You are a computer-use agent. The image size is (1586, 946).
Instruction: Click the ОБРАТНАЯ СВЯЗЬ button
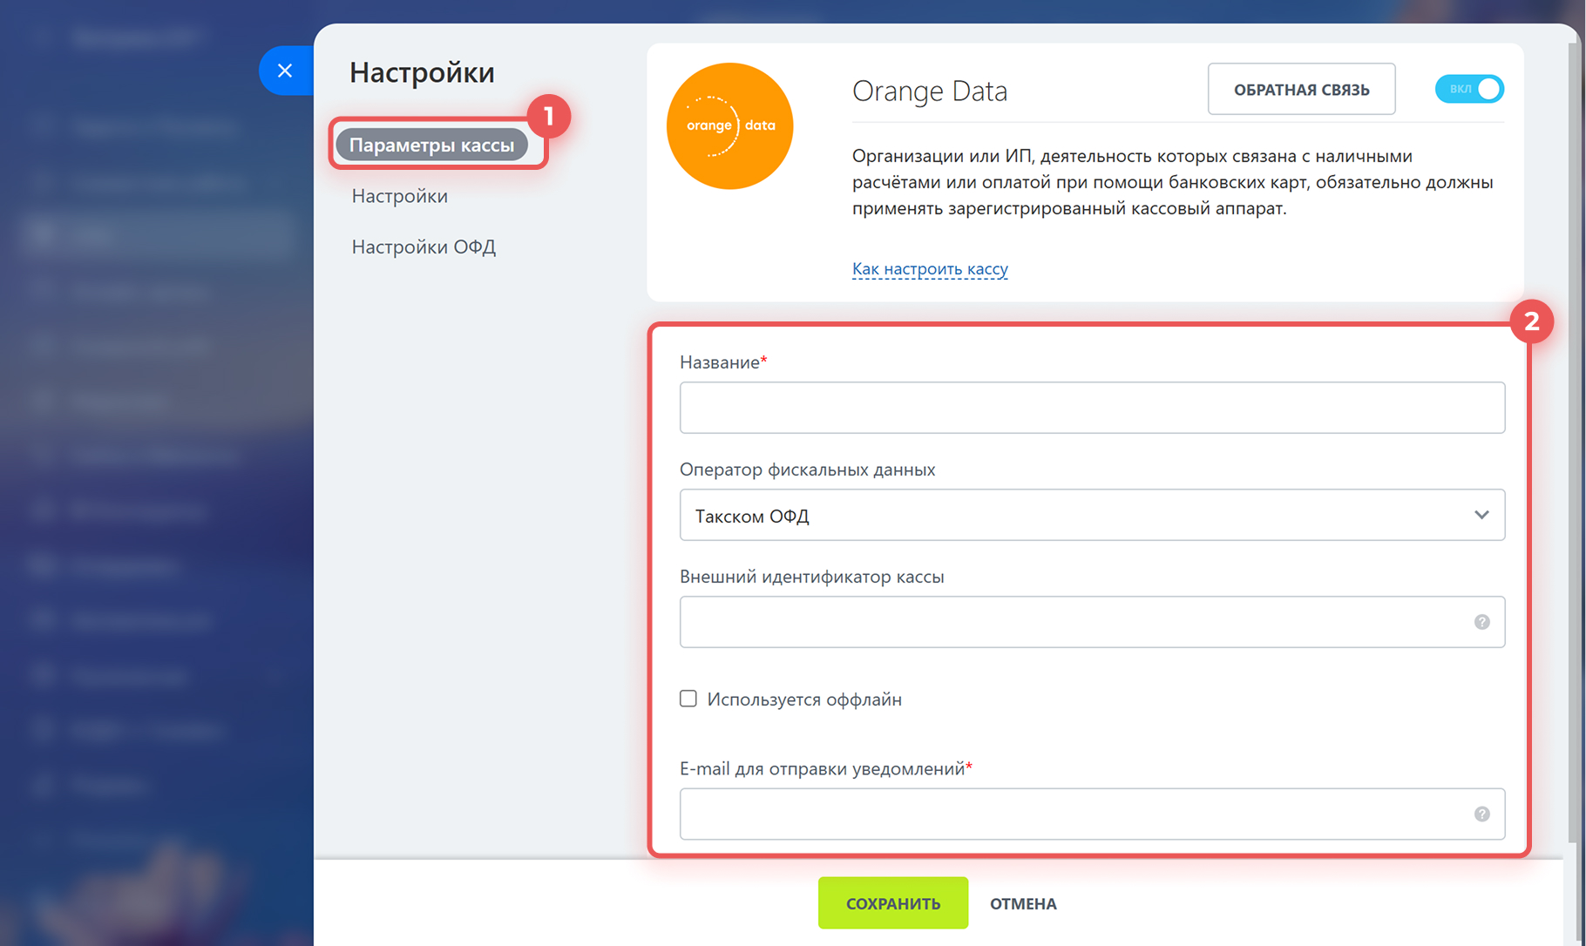(x=1301, y=89)
